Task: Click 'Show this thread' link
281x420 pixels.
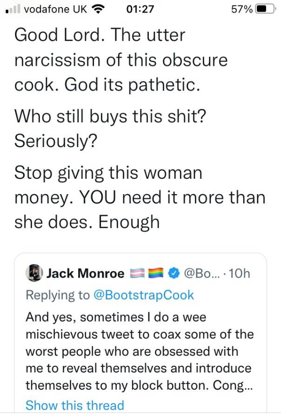Action: coord(75,405)
